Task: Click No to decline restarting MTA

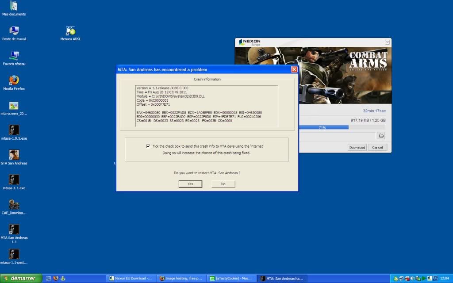Action: pos(223,184)
